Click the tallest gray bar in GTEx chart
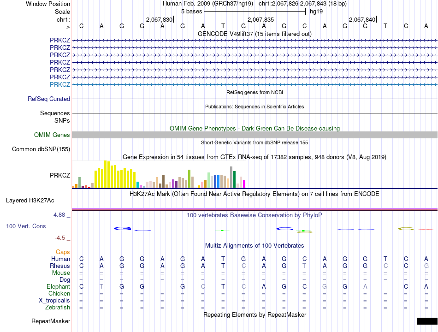 coord(231,177)
